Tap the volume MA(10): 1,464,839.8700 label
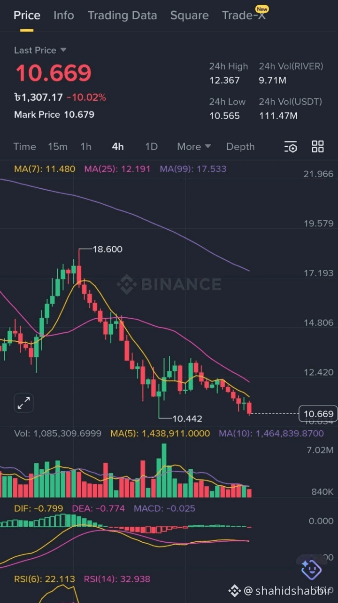The image size is (338, 603). (x=271, y=433)
